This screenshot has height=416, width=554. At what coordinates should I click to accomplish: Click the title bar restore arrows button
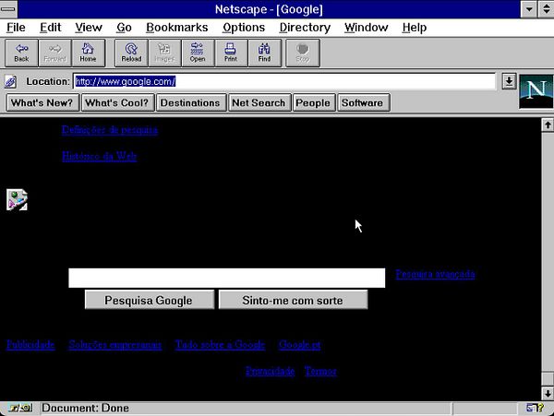point(546,9)
